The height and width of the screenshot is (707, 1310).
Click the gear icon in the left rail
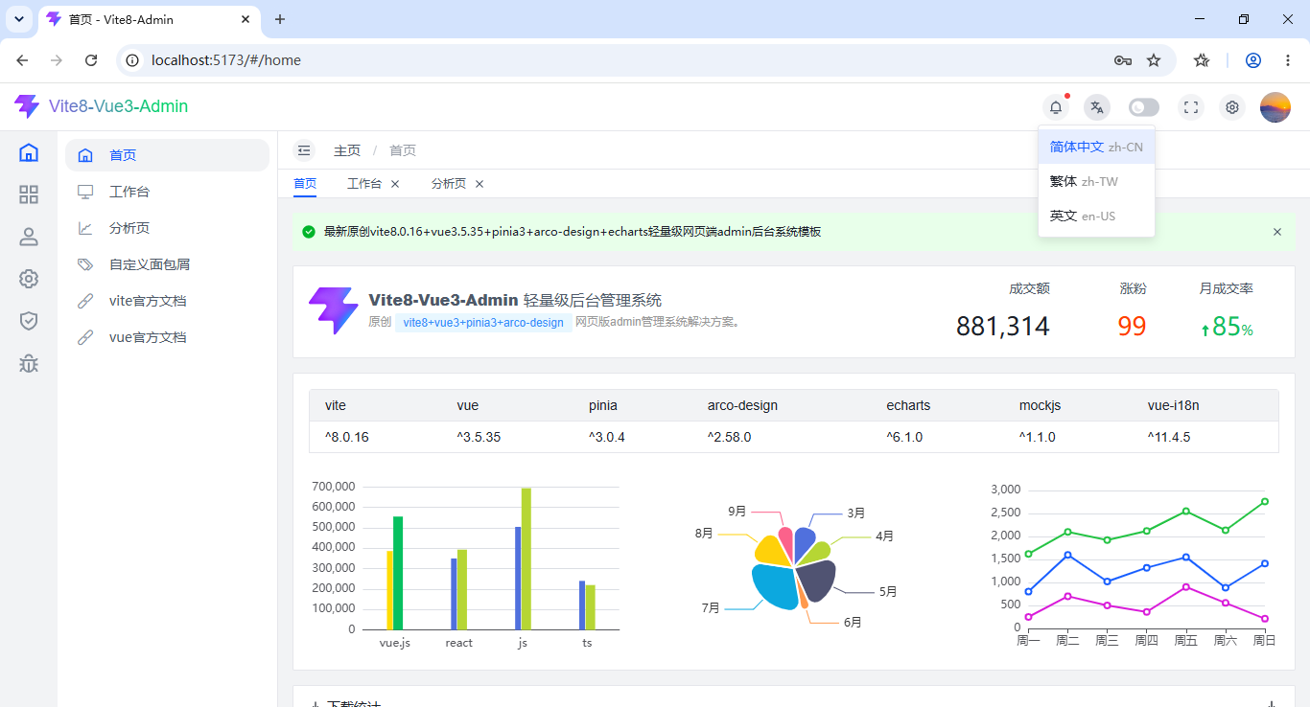[x=29, y=279]
